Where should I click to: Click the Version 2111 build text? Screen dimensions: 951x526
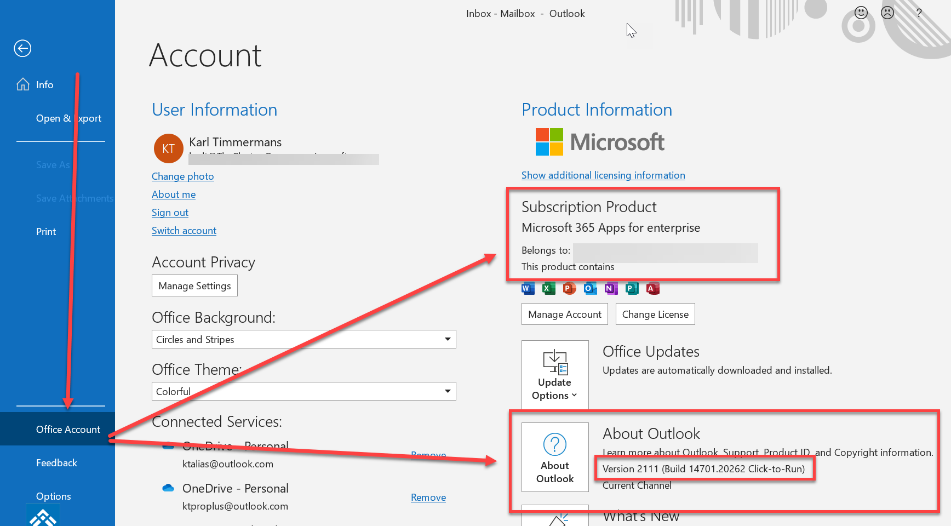click(703, 468)
